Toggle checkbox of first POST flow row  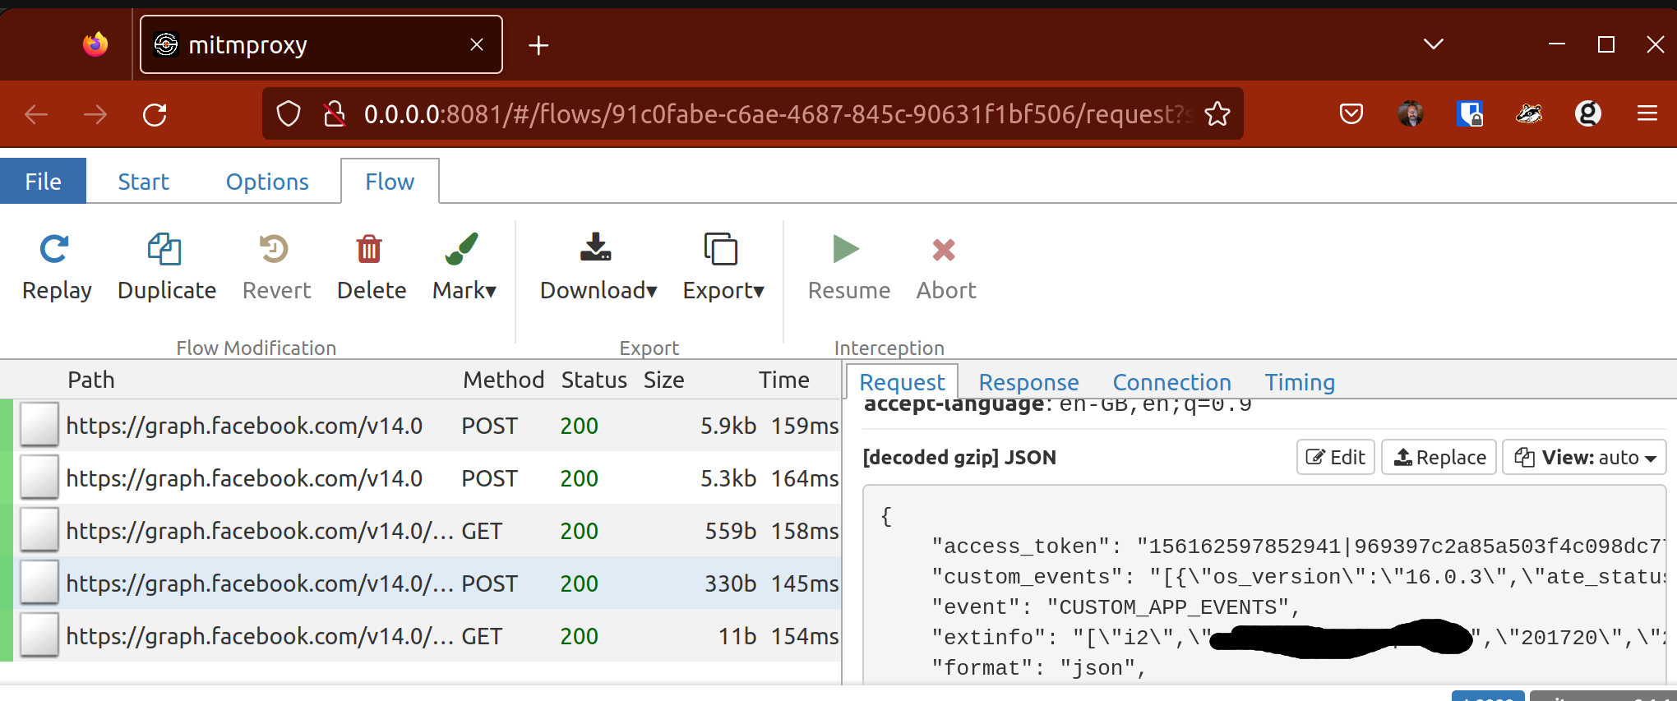[39, 425]
